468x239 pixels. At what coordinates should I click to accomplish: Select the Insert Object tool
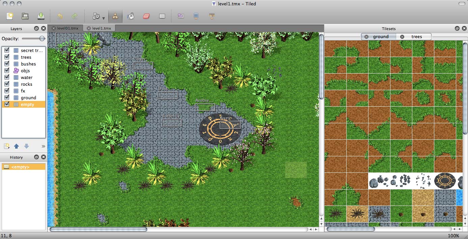(x=196, y=16)
